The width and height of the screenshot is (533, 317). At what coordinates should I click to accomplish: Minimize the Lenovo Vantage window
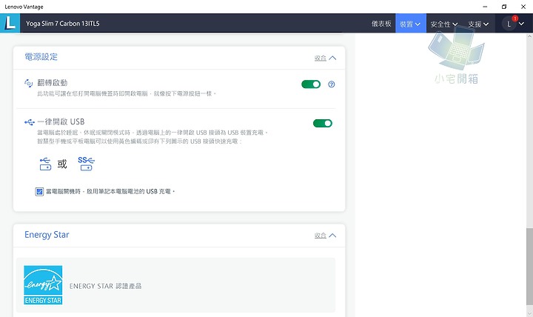coord(485,7)
